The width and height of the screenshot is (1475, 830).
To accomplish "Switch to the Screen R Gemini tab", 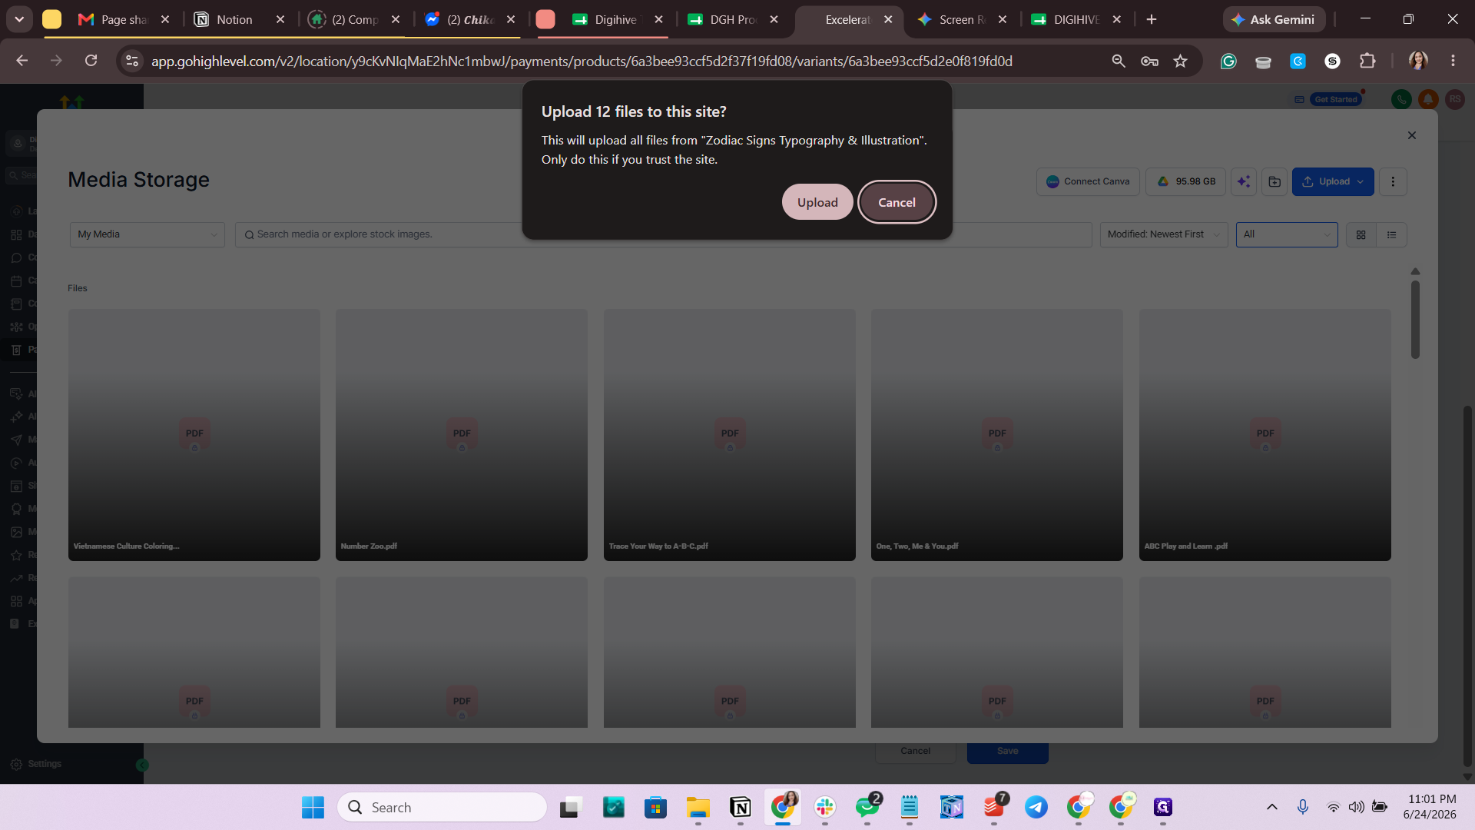I will (x=961, y=19).
